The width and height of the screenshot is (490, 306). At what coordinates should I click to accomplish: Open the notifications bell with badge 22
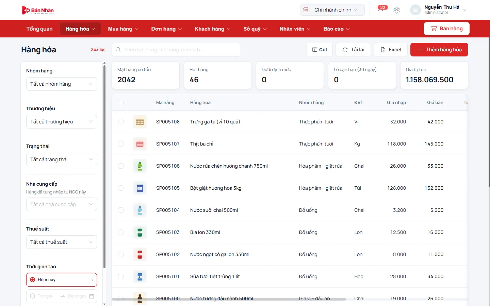point(381,10)
